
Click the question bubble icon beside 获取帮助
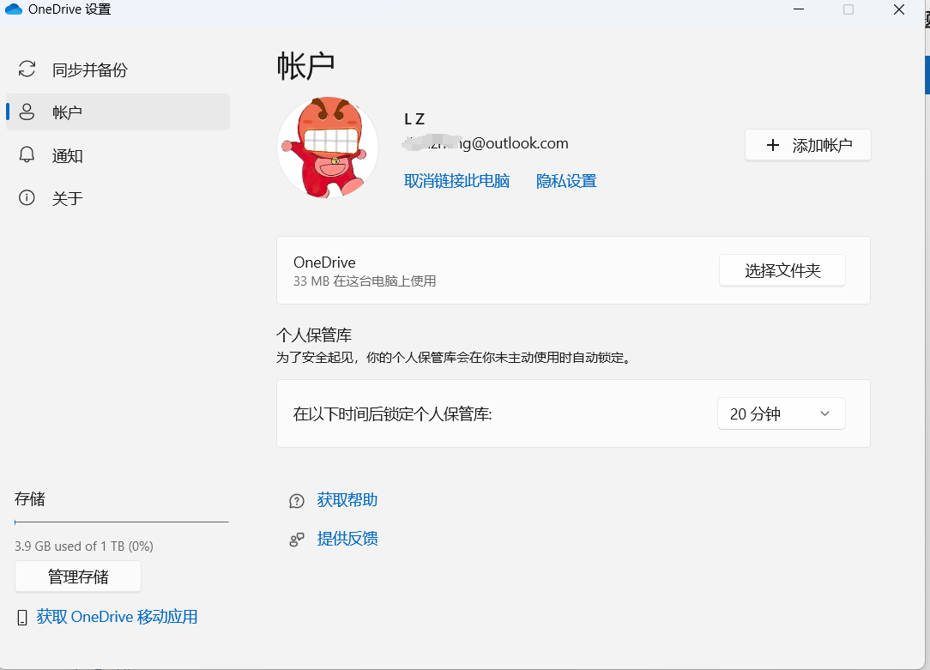coord(297,501)
